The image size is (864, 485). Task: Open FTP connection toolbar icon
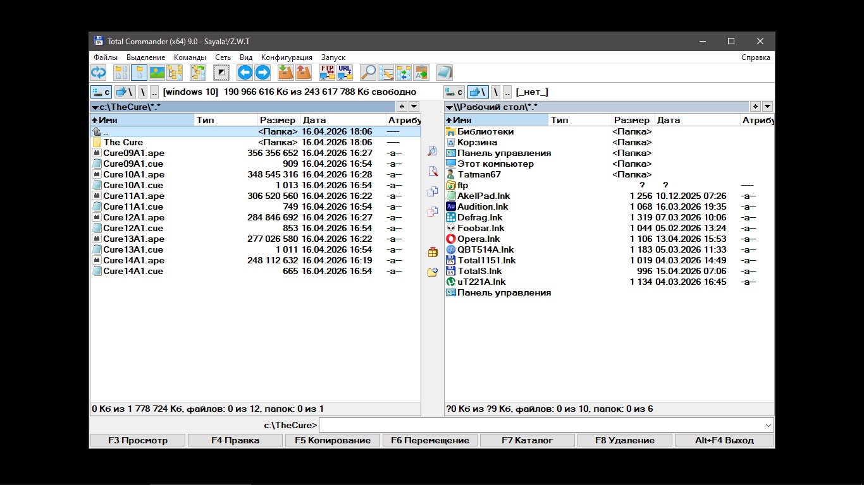[x=327, y=73]
